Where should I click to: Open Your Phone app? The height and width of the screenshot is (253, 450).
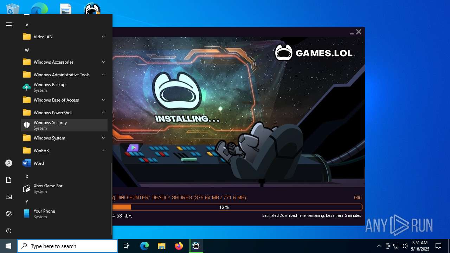point(64,214)
